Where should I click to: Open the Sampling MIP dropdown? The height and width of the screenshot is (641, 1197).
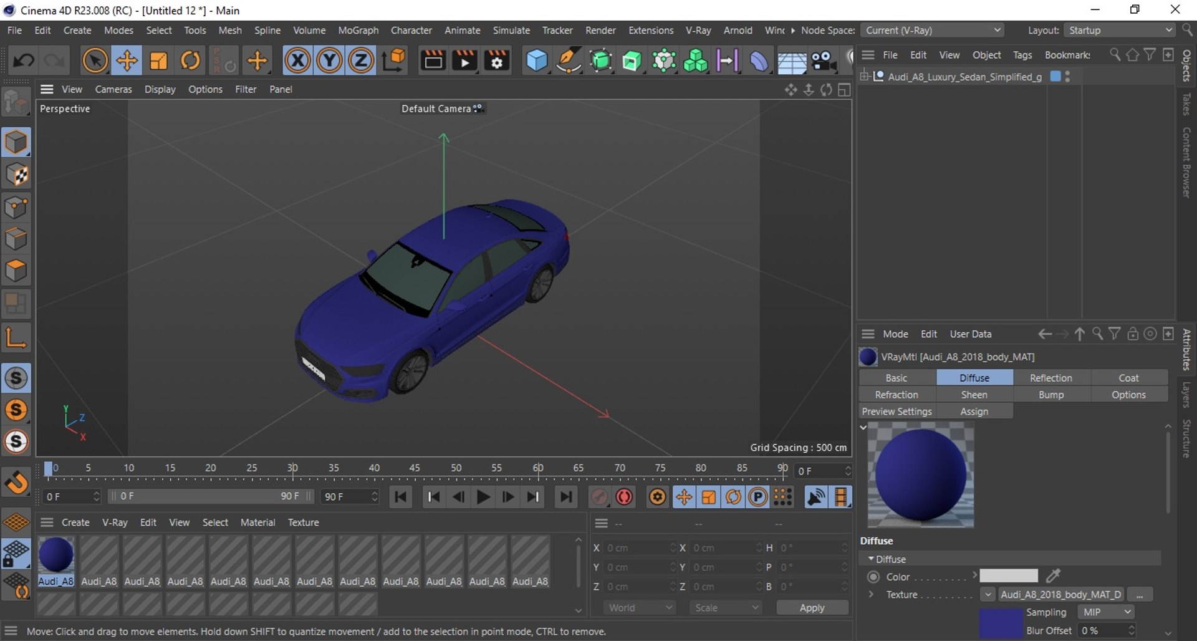tap(1105, 612)
